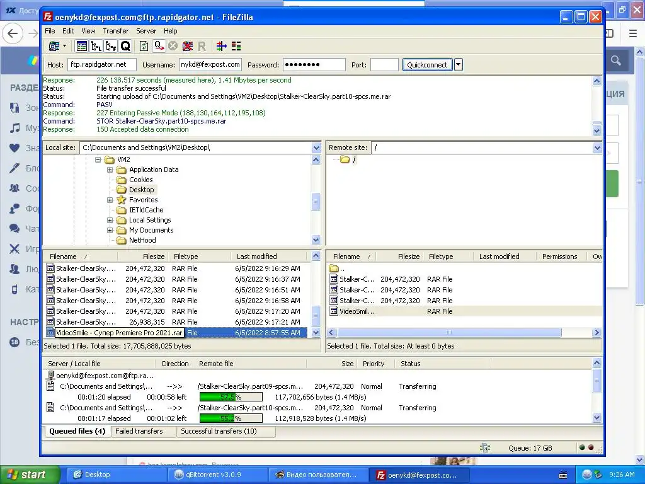Cancel the current operation icon
The width and height of the screenshot is (645, 484).
[x=173, y=46]
